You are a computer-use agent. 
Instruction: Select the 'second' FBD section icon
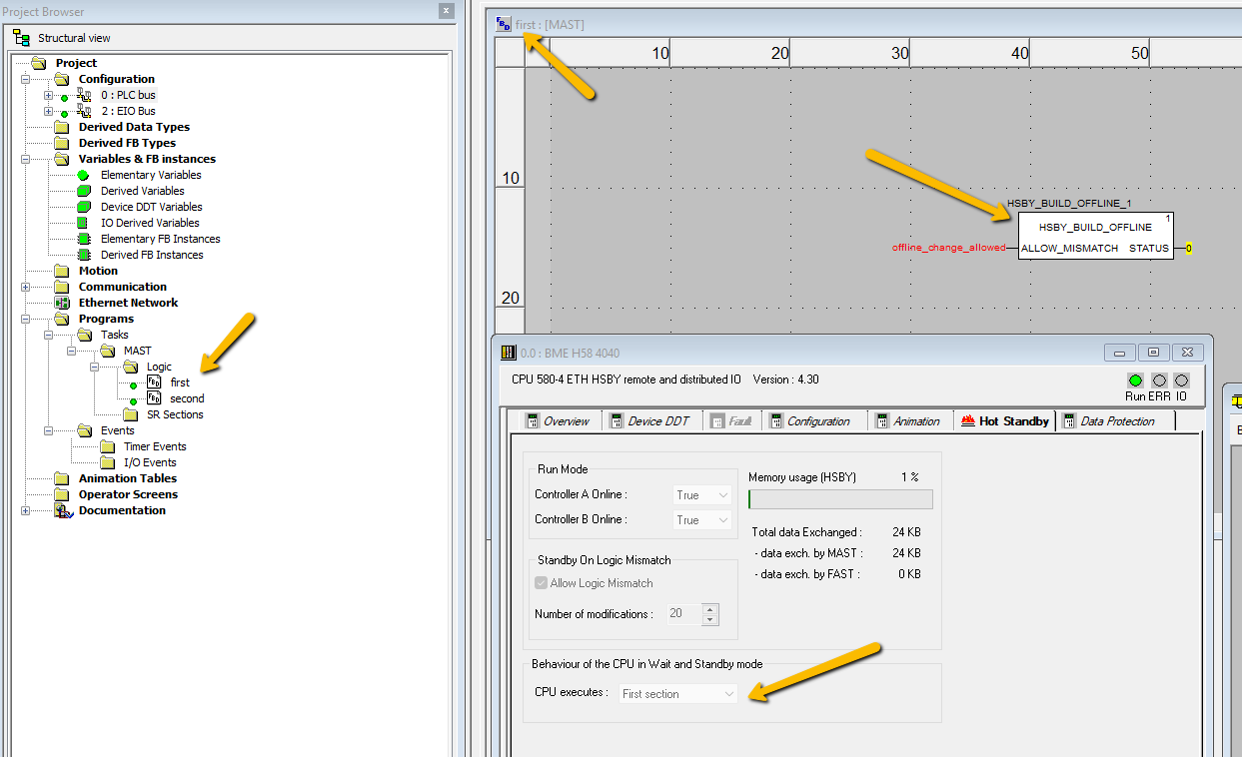click(154, 398)
